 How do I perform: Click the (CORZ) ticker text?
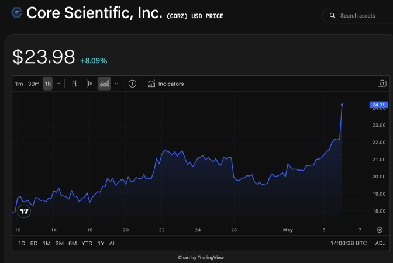coord(177,16)
